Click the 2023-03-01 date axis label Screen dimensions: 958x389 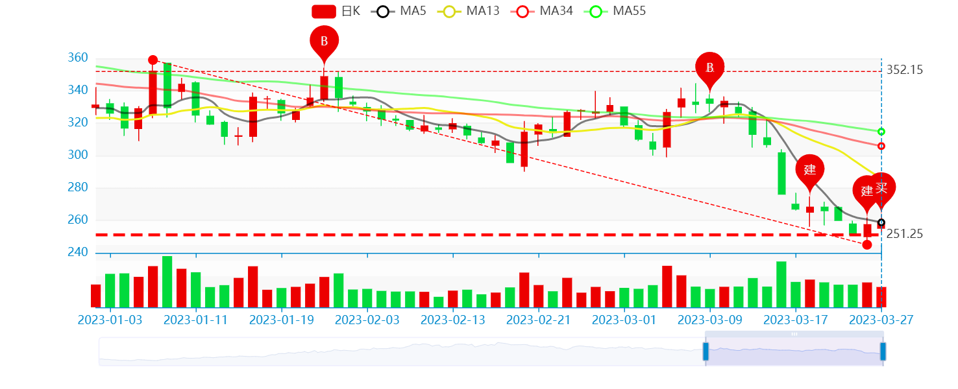(624, 320)
